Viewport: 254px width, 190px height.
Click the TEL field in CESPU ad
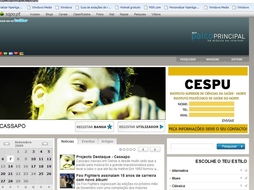click(x=212, y=109)
